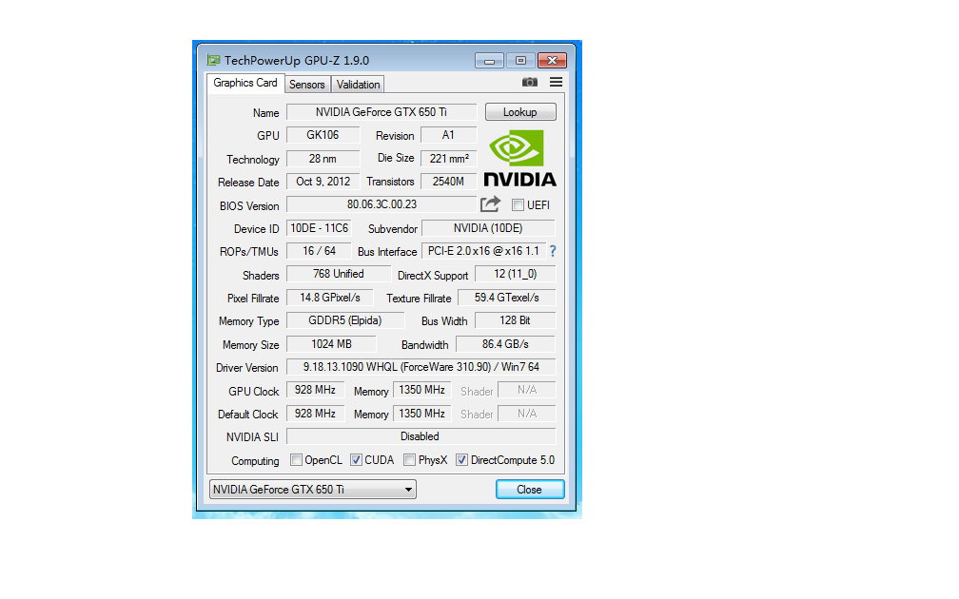The height and width of the screenshot is (599, 959).
Task: Open the Validation tab
Action: tap(358, 85)
